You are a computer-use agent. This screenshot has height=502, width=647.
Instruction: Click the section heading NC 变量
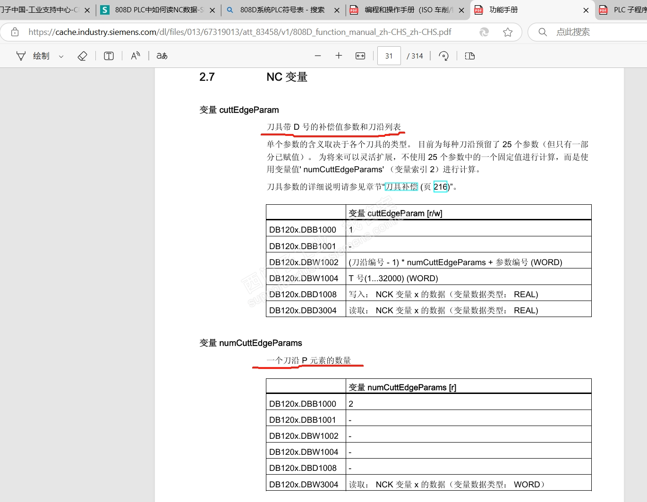287,77
